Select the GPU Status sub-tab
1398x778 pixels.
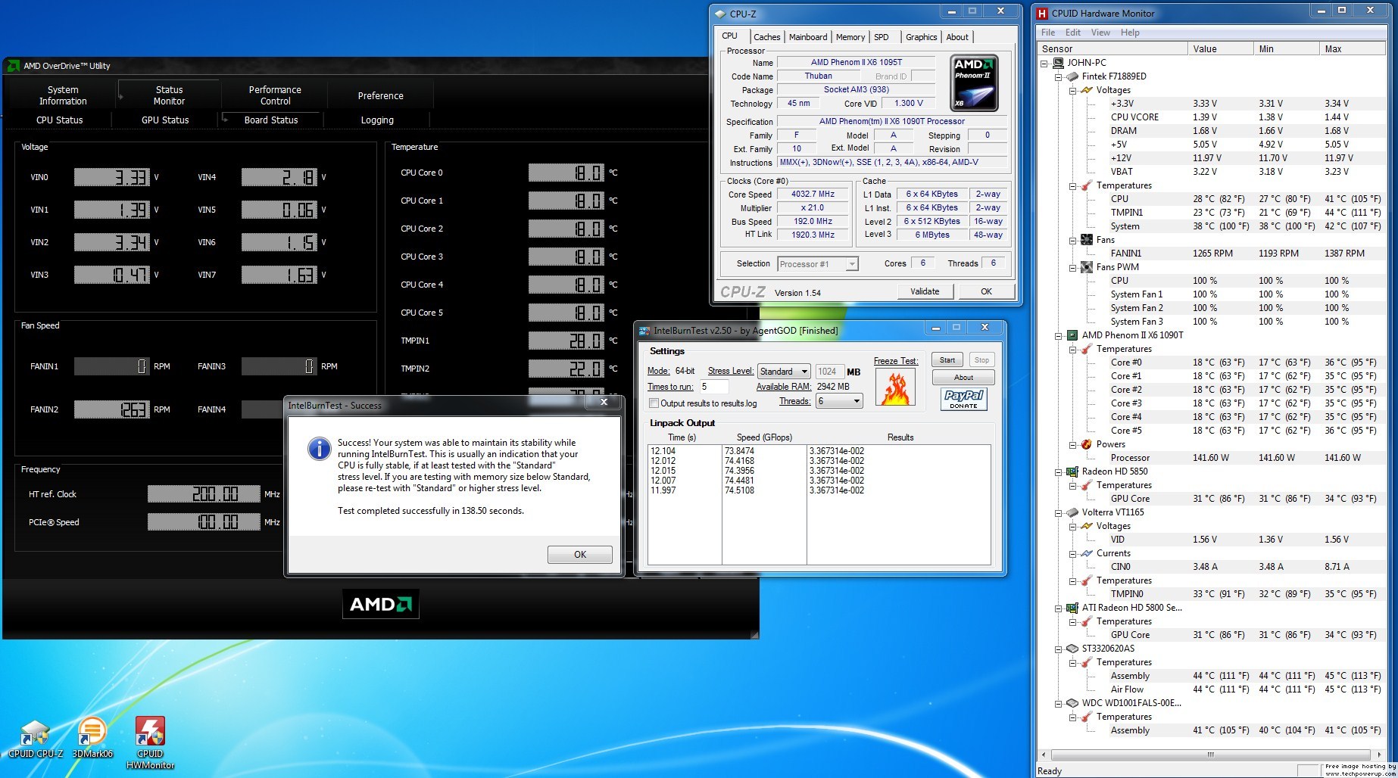tap(165, 120)
